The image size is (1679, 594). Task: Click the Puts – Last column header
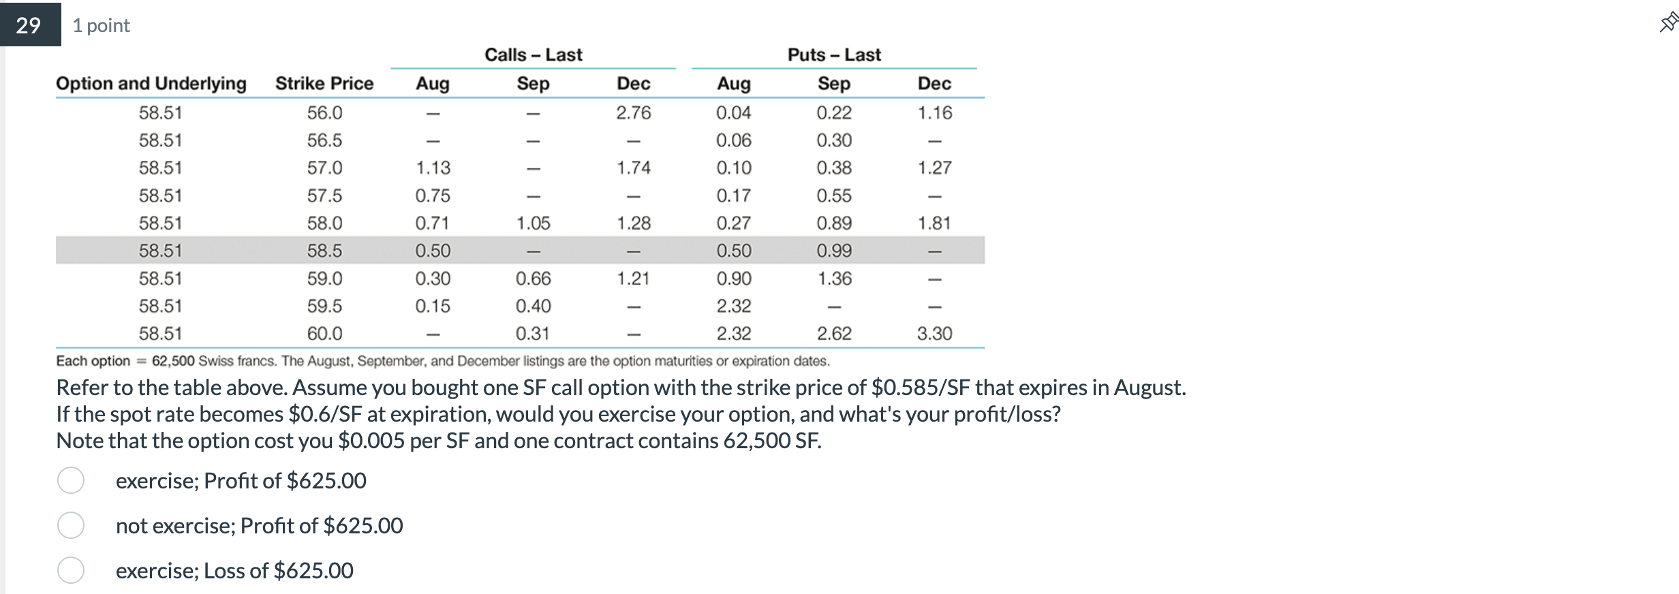[x=833, y=54]
